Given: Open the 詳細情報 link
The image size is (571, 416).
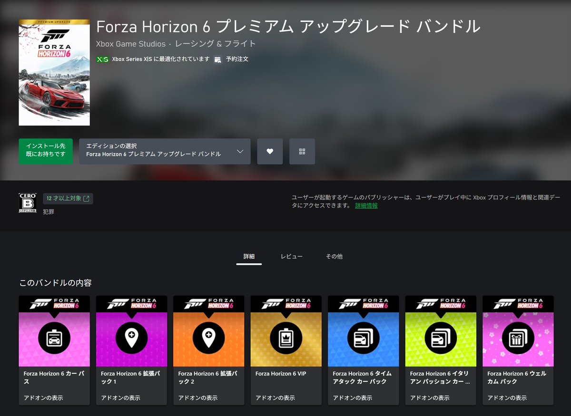Looking at the screenshot, I should pyautogui.click(x=366, y=206).
